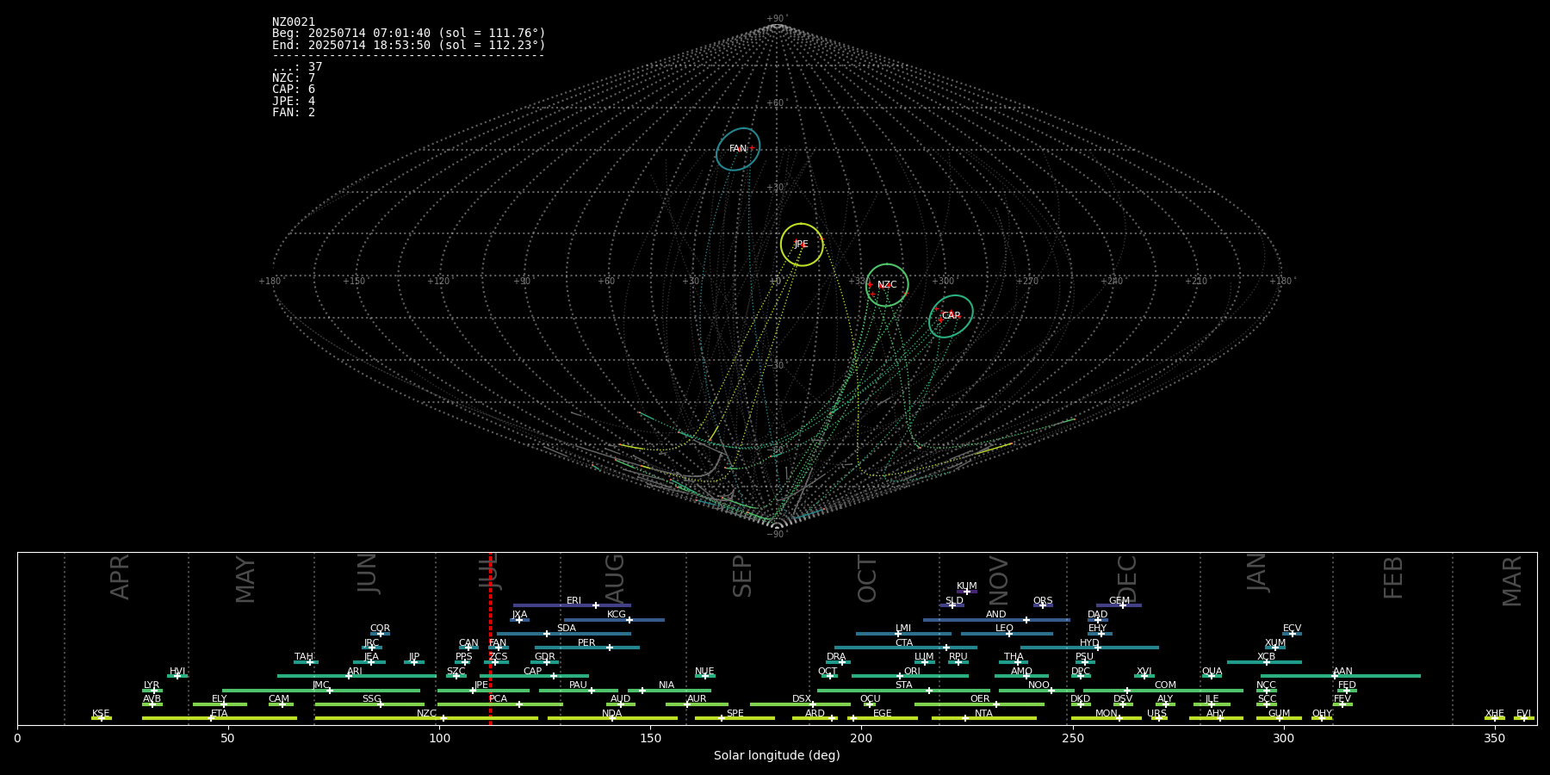
Task: Click the STA shower label in the timeline
Action: [x=904, y=685]
